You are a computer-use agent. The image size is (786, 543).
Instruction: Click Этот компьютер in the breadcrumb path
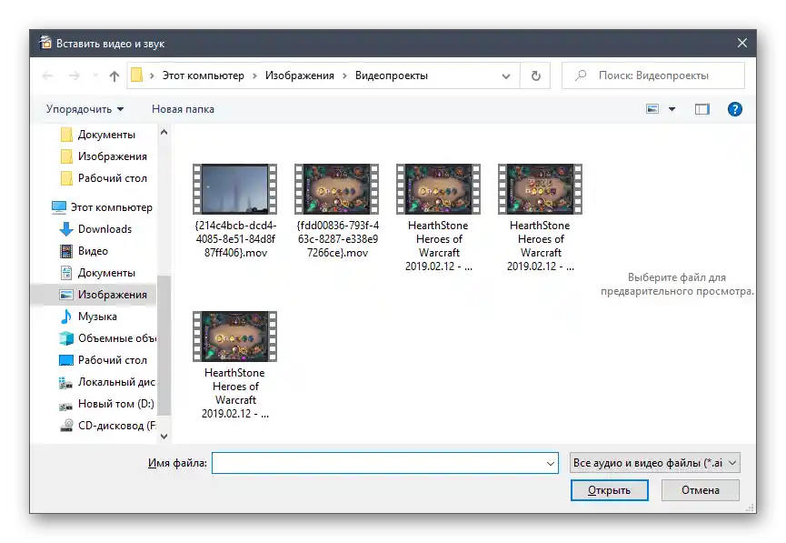(x=203, y=76)
